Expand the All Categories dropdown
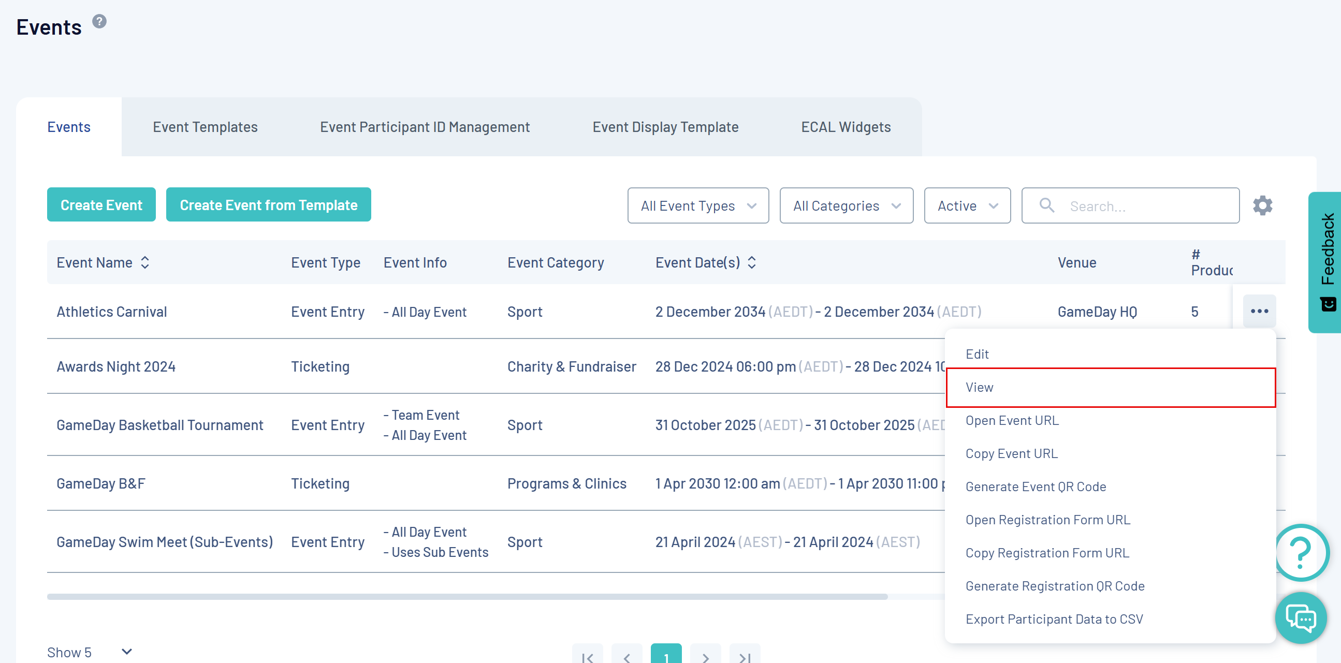The width and height of the screenshot is (1341, 663). tap(846, 205)
